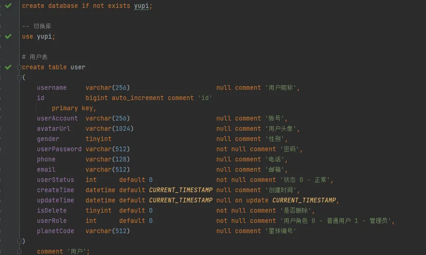Click the 'userPassword' column name
Image resolution: width=426 pixels, height=255 pixels.
[59, 149]
